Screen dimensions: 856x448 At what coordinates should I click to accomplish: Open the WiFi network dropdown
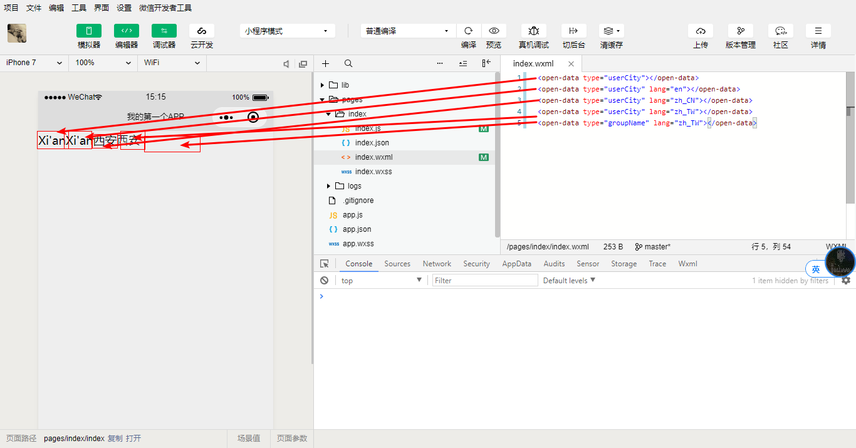point(171,63)
